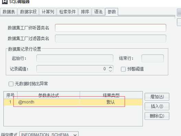181x136 pixels.
Task: Open the 排序 tab
Action: click(85, 12)
